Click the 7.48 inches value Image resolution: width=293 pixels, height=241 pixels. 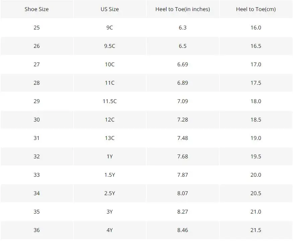pyautogui.click(x=182, y=138)
